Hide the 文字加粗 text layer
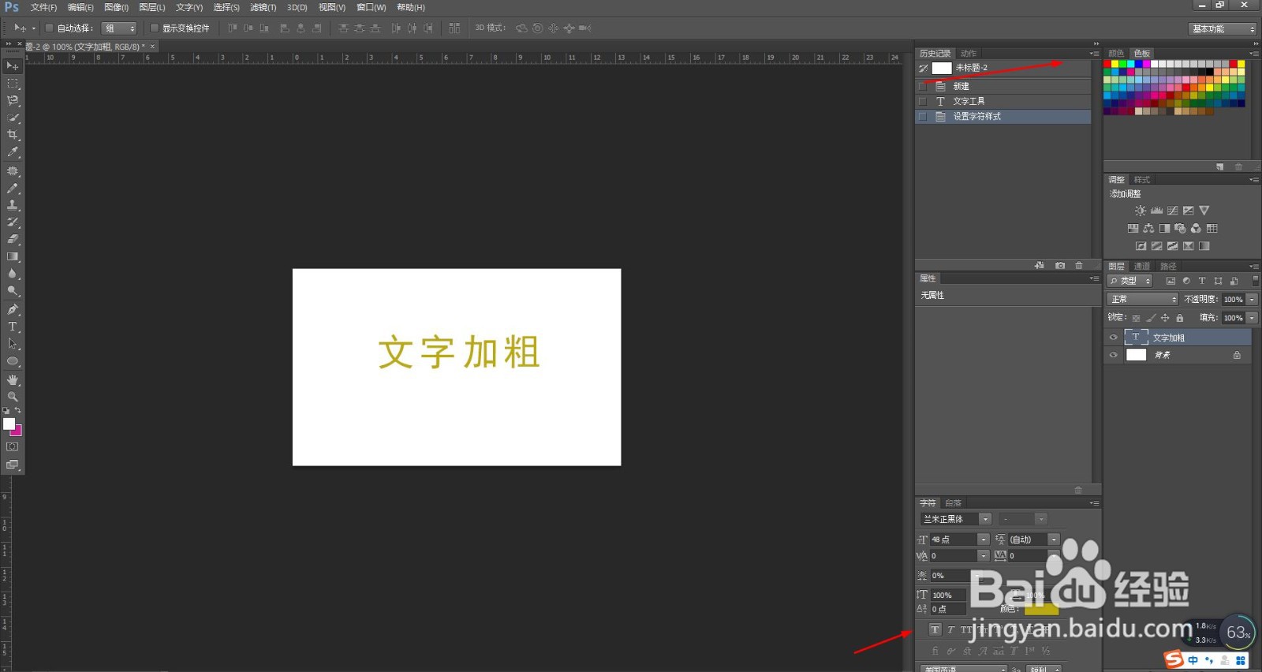 pos(1114,338)
